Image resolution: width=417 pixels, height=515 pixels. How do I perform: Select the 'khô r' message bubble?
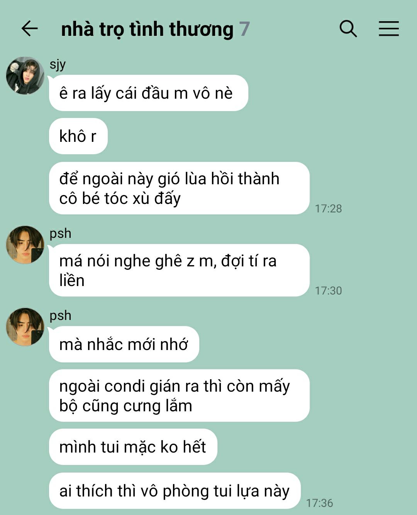(78, 136)
